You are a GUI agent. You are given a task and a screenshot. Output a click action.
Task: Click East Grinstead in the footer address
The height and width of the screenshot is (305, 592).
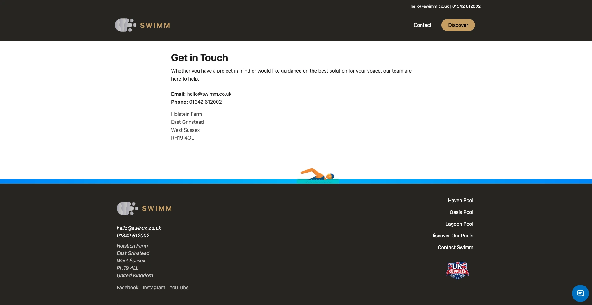133,253
